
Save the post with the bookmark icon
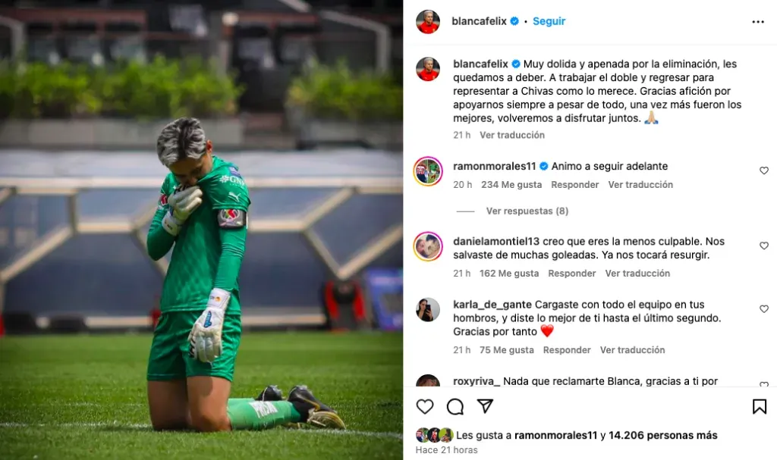759,406
